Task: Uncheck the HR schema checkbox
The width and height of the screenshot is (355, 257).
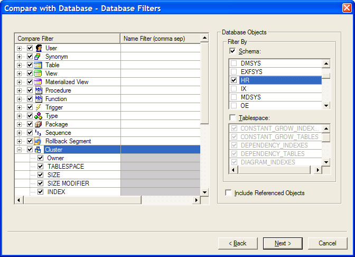Action: click(233, 80)
